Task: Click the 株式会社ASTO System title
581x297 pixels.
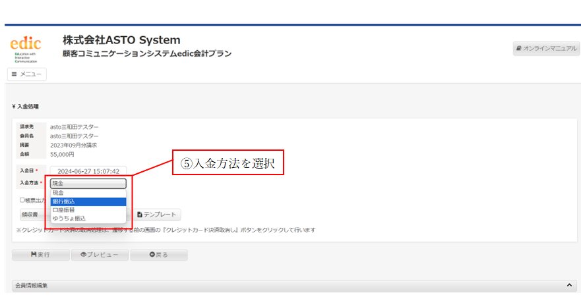Action: click(121, 40)
